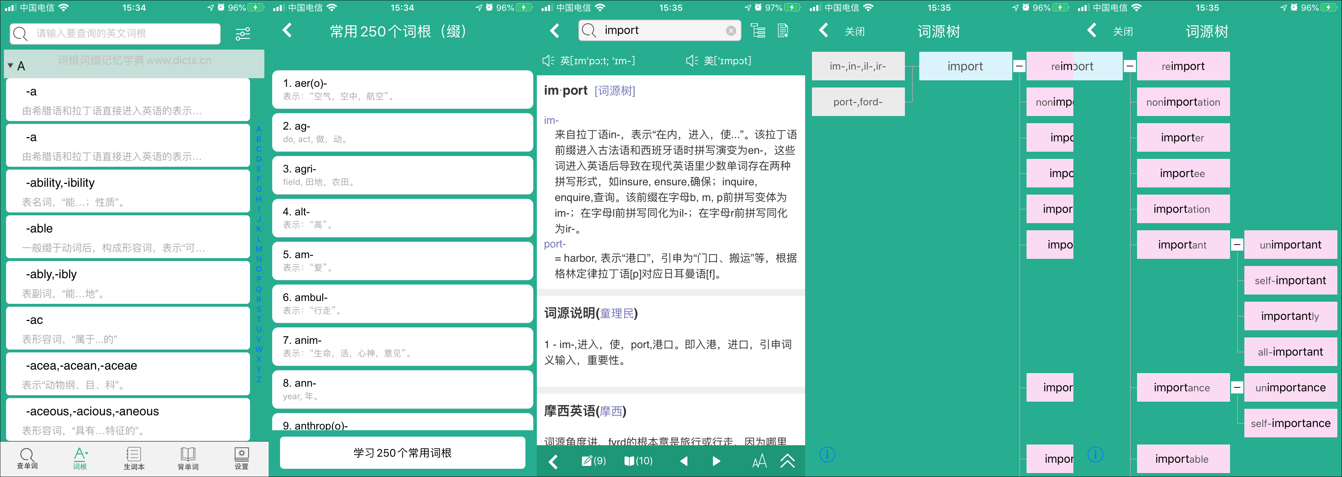Open the document notes icon in top bar
1342x477 pixels.
pos(783,31)
